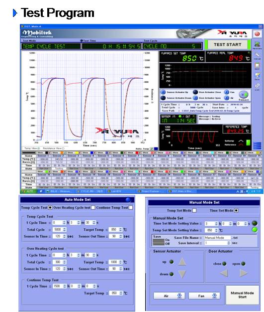Select the Temp Set Mode checkbox
Image resolution: width=264 pixels, height=312 pixels.
tap(194, 210)
